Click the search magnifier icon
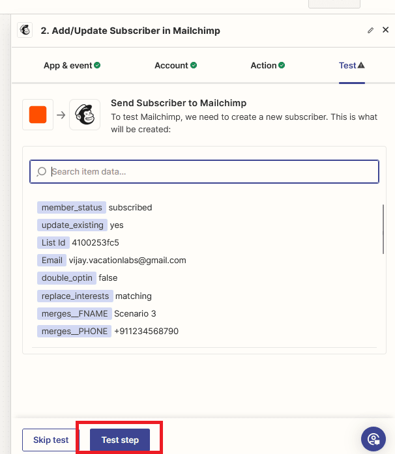This screenshot has width=395, height=454. (x=42, y=172)
